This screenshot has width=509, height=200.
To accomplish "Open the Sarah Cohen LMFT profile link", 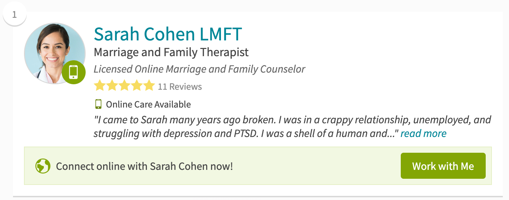I will point(168,34).
